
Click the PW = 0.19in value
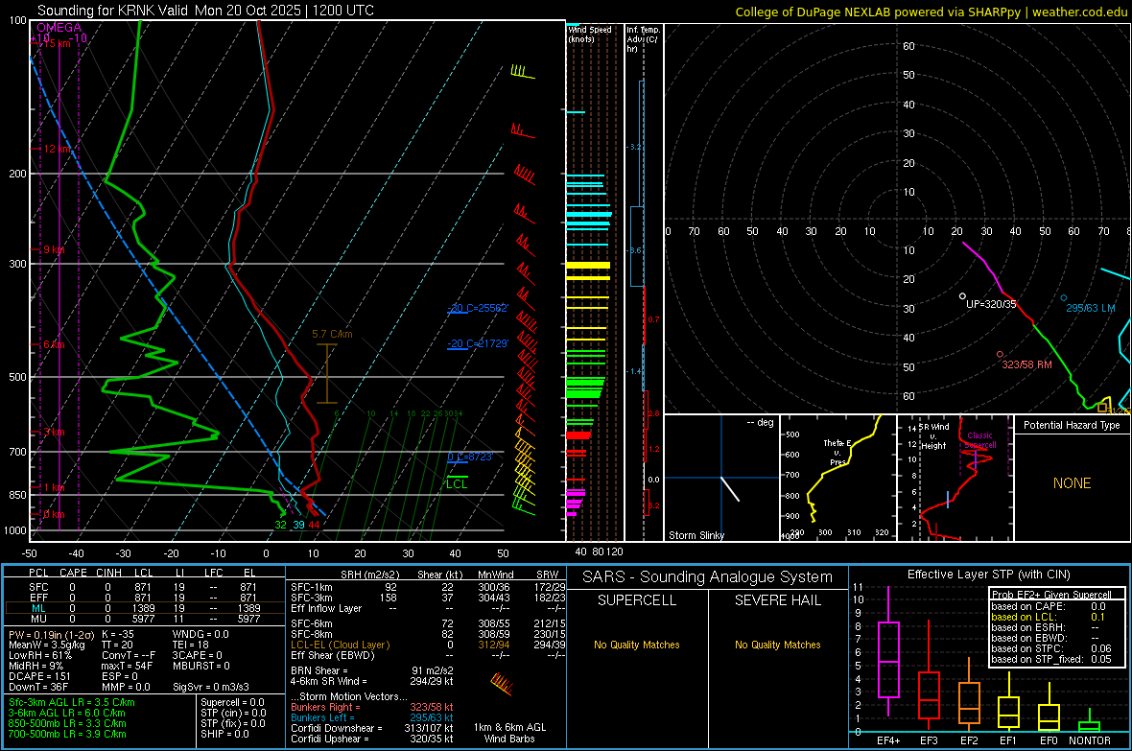click(x=49, y=634)
